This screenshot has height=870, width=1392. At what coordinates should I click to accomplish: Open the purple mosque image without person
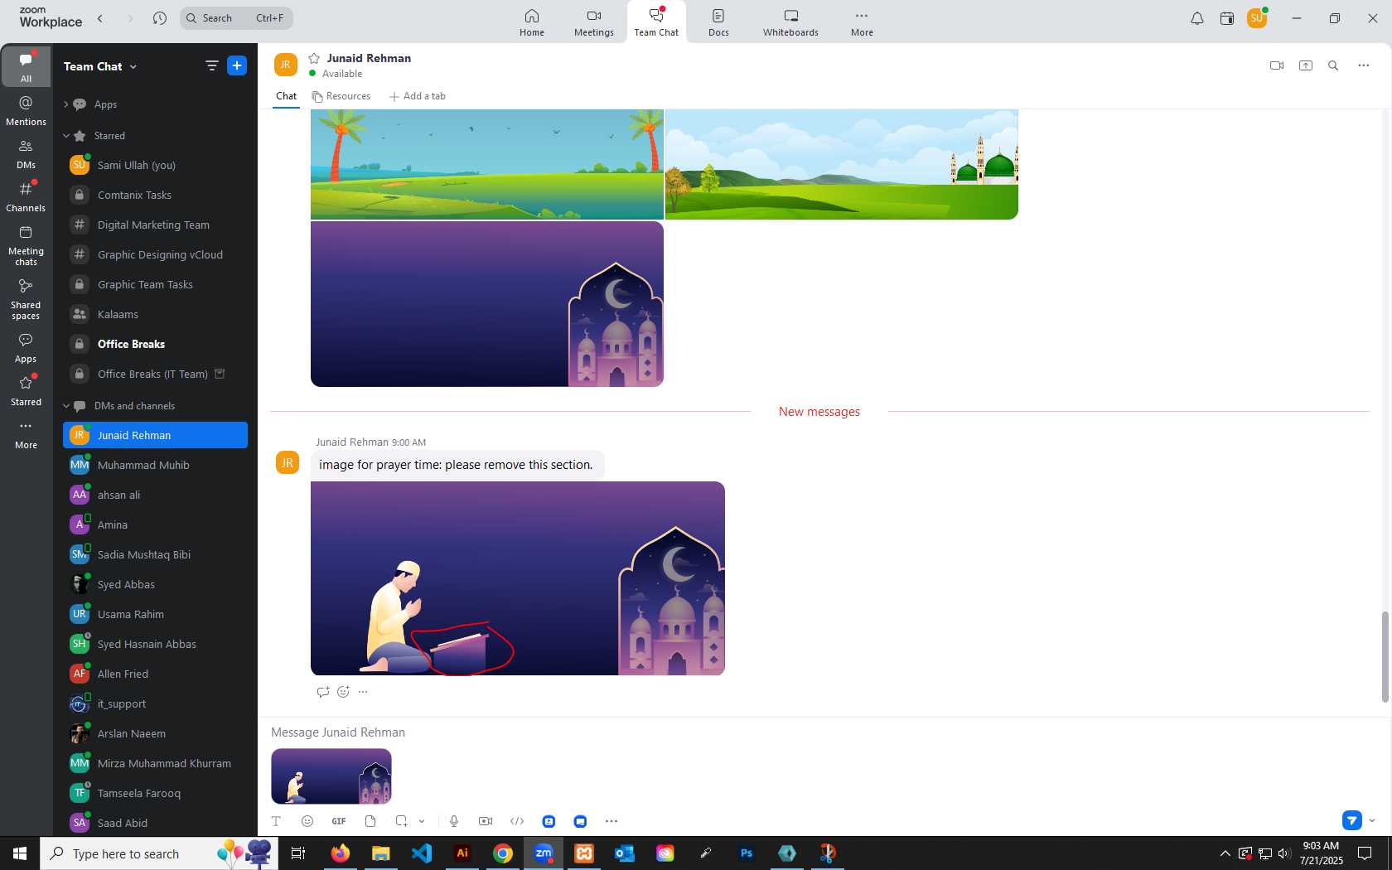pyautogui.click(x=487, y=304)
